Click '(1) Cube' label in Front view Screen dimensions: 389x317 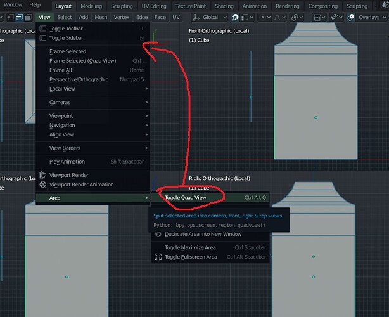click(199, 40)
